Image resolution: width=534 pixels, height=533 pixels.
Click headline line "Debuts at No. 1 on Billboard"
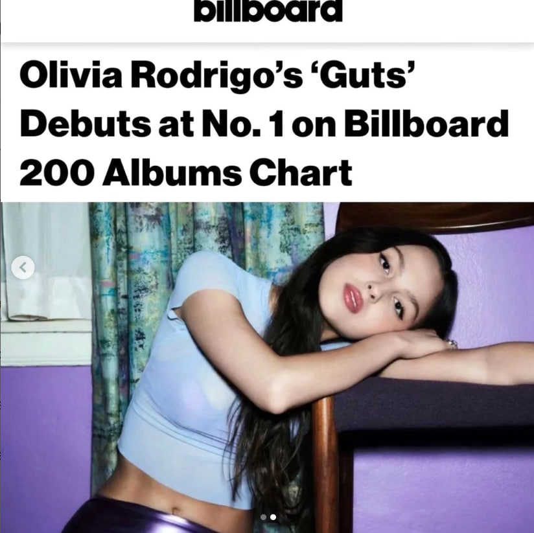(264, 123)
